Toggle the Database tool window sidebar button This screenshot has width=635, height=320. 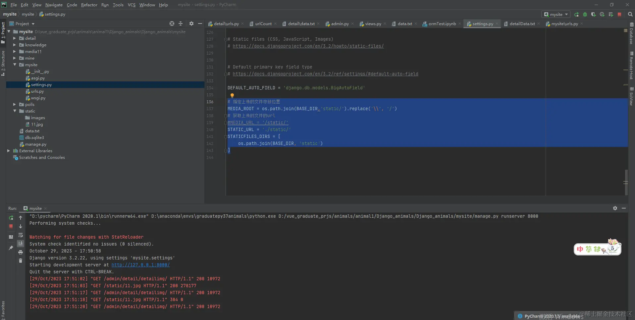(631, 34)
